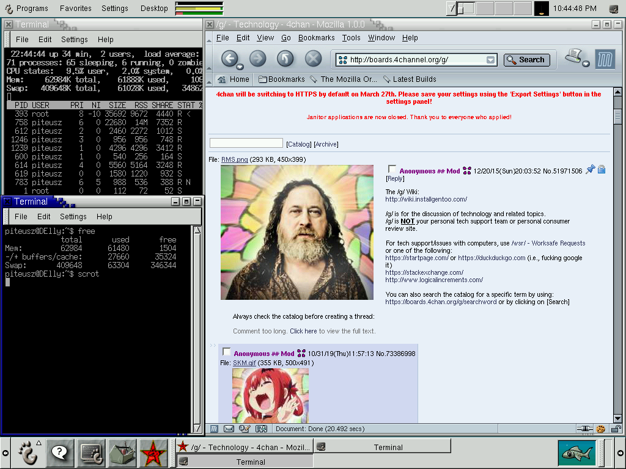Viewport: 626px width, 469px height.
Task: Open the tasklist arrow left of the desk pager
Action: (451, 9)
